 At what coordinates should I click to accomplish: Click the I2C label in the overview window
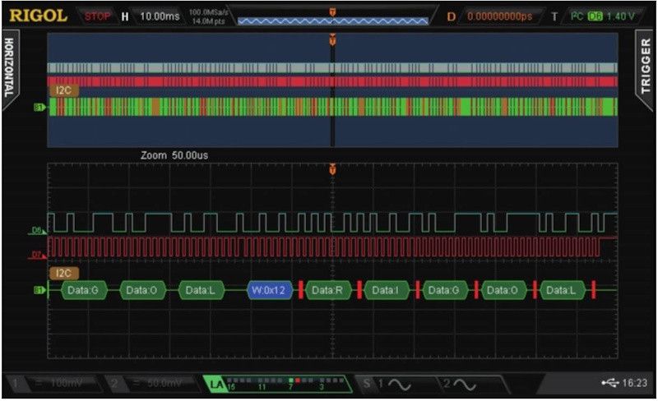(x=63, y=90)
